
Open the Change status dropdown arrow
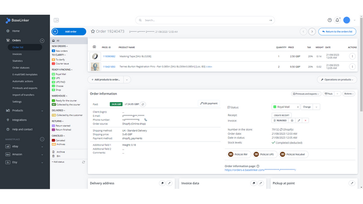point(316,107)
